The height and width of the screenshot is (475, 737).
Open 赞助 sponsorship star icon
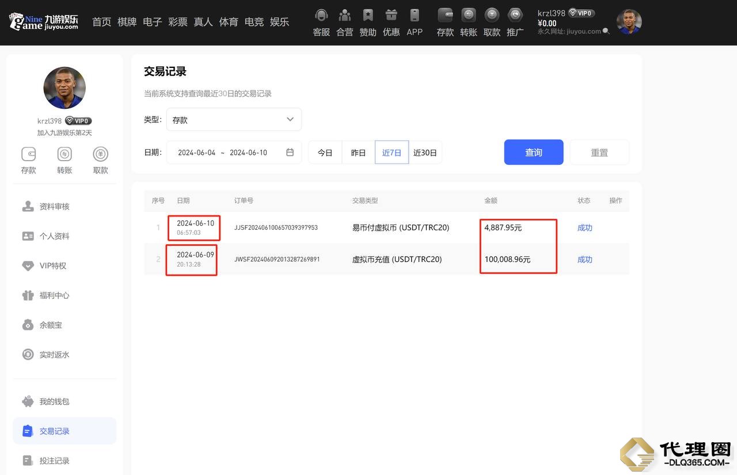(368, 16)
